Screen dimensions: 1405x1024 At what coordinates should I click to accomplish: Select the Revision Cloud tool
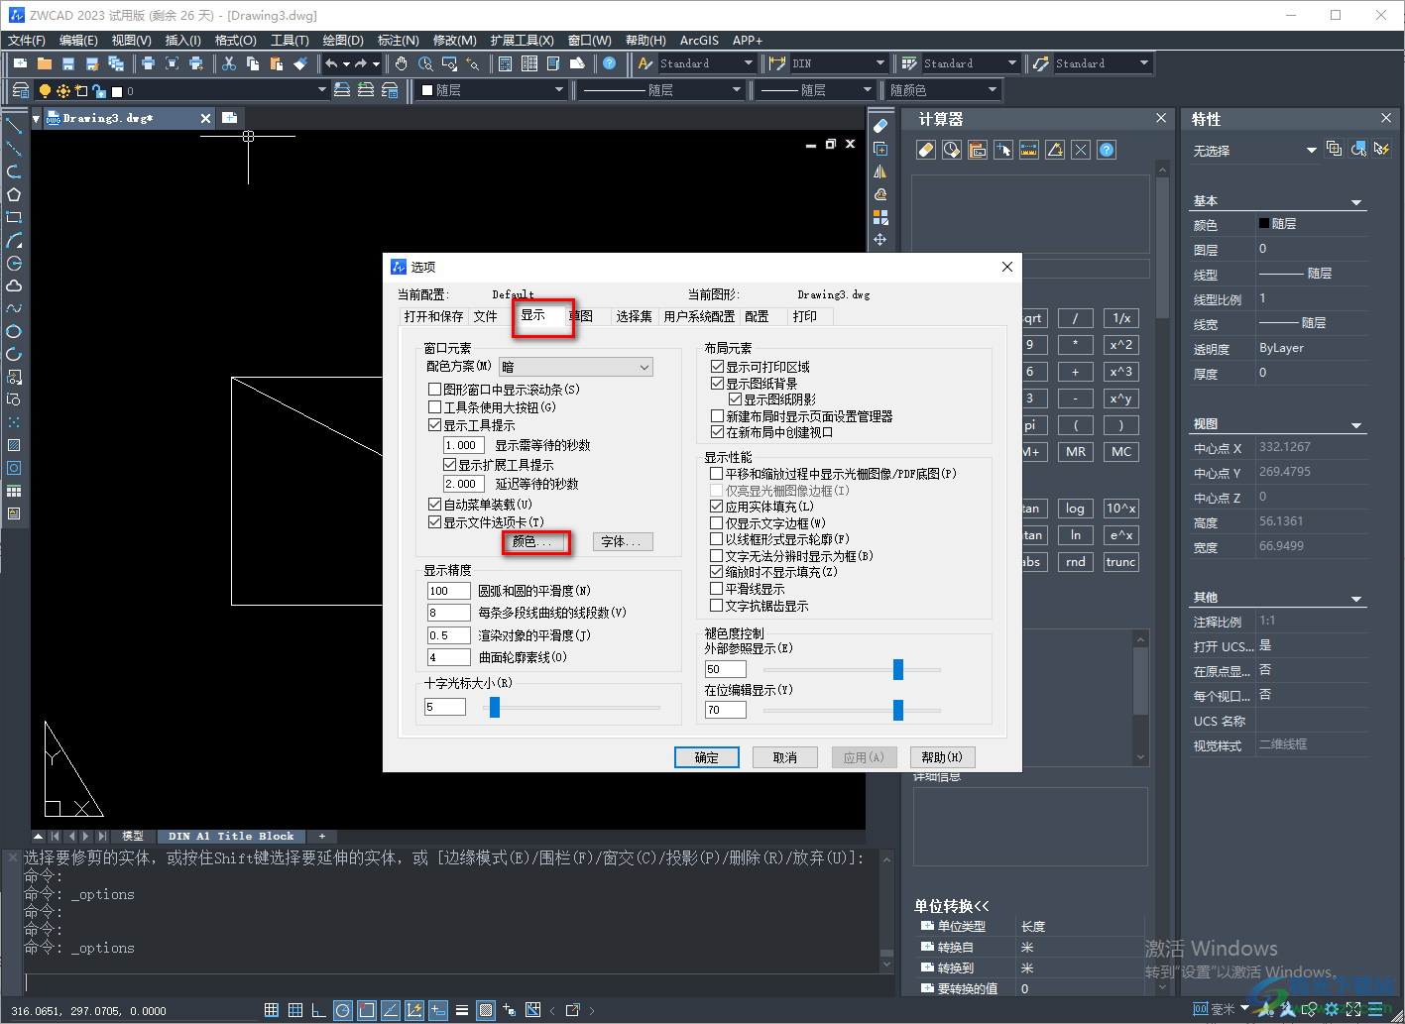point(14,285)
